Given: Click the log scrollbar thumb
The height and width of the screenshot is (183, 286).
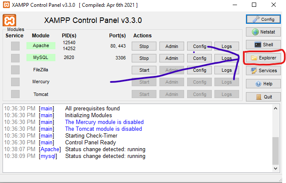Looking at the screenshot, I should pos(275,151).
